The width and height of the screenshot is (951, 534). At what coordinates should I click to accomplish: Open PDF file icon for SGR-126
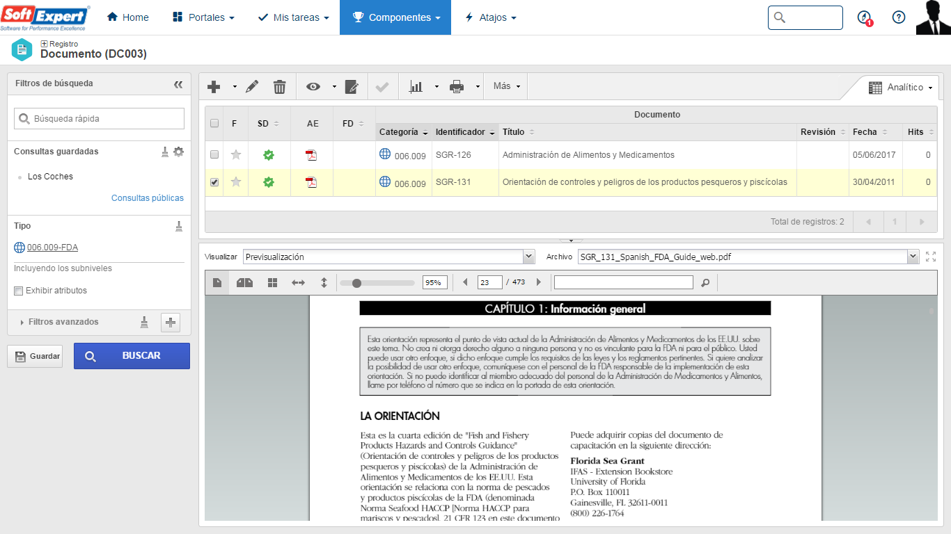tap(311, 155)
